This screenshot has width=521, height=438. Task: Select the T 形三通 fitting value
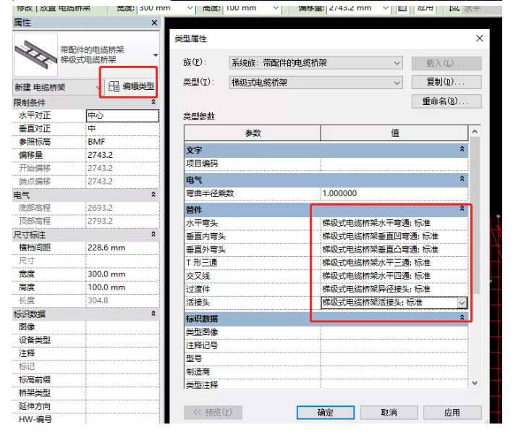tap(394, 263)
